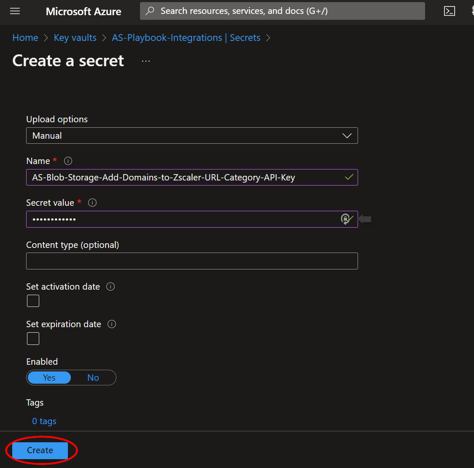
Task: Click into the Name text field
Action: click(x=192, y=177)
